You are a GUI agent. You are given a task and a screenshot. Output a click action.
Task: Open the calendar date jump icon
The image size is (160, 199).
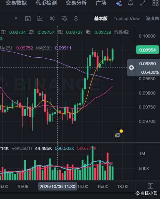(x=28, y=18)
